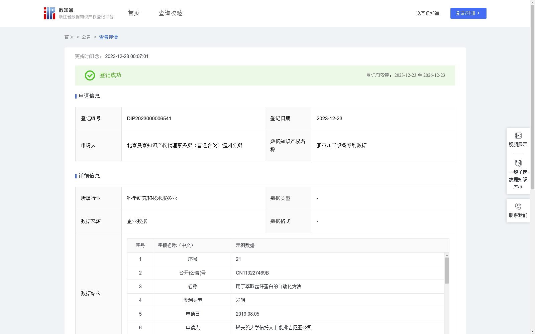
Task: Click the help icon beside 更新时间
Action: point(97,57)
